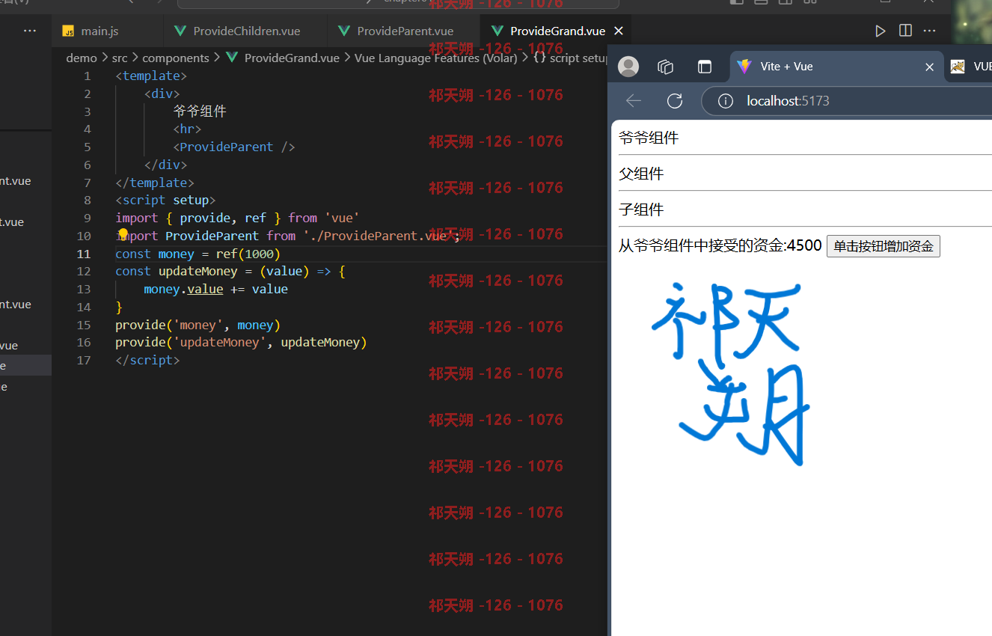The image size is (992, 636).
Task: Close the Vite + Vue browser tab
Action: point(930,67)
